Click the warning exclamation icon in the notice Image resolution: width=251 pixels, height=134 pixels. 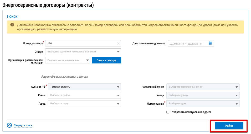coord(12,25)
